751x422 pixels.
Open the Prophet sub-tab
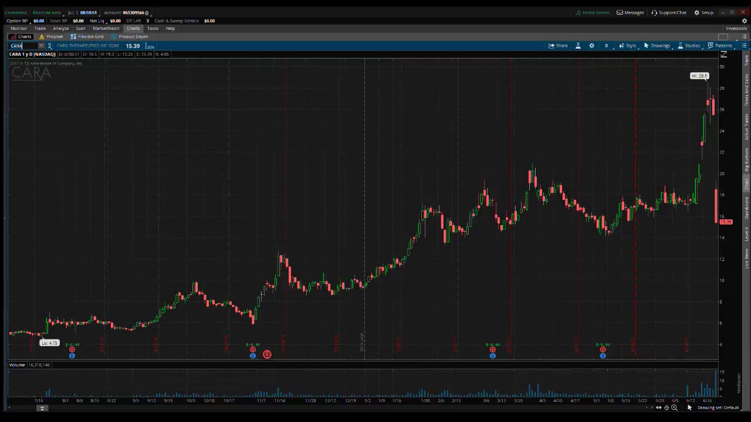(x=51, y=36)
